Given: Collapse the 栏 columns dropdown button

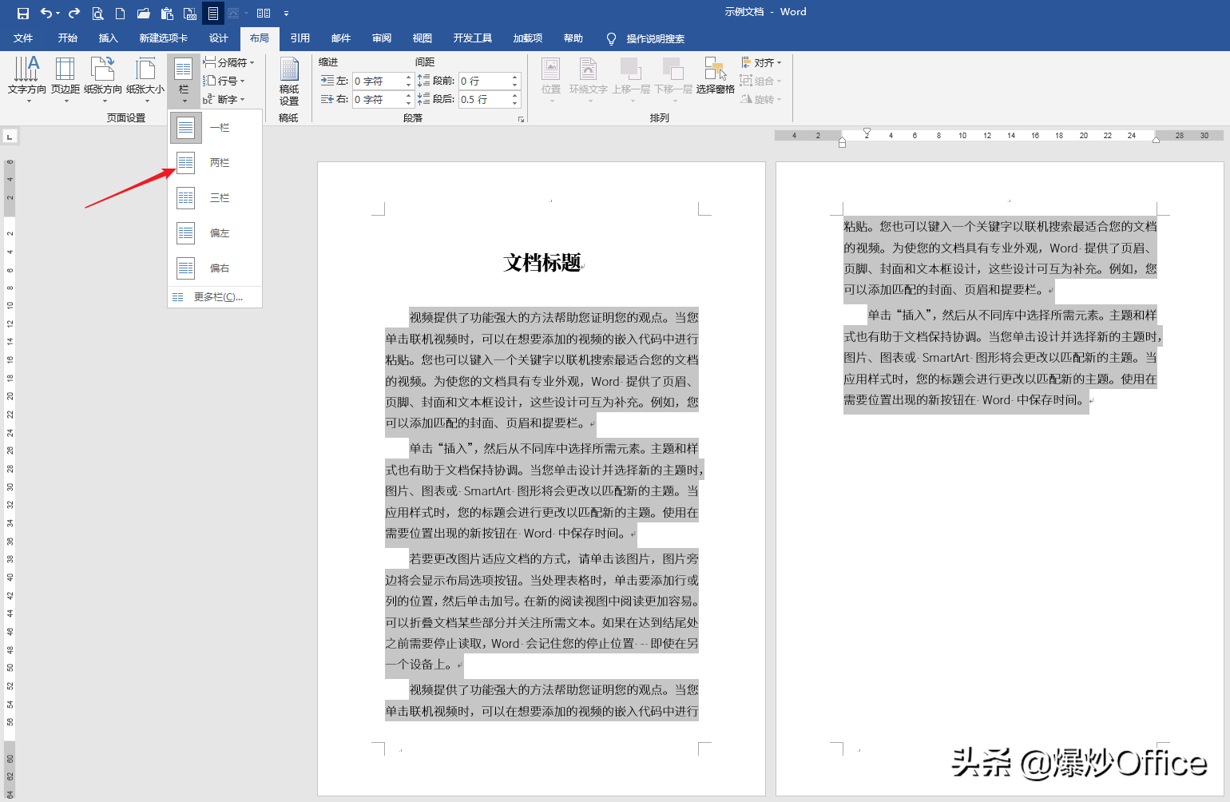Looking at the screenshot, I should click(x=184, y=80).
